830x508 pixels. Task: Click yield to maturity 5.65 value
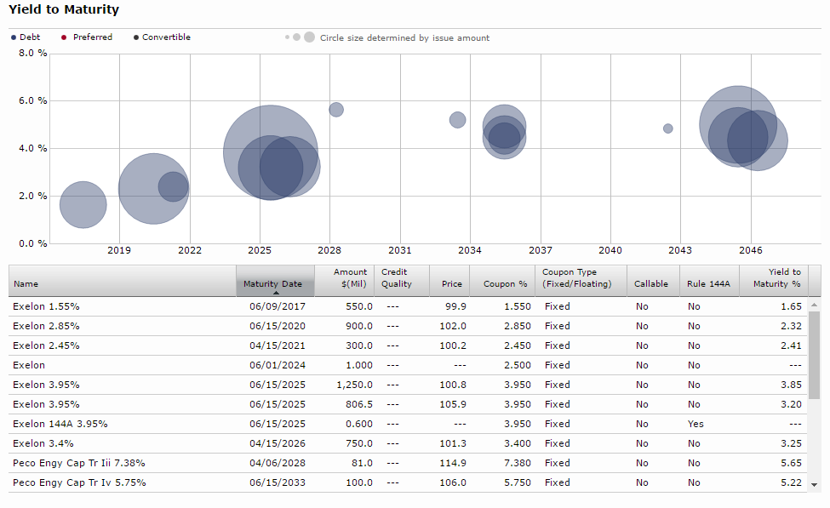(792, 463)
